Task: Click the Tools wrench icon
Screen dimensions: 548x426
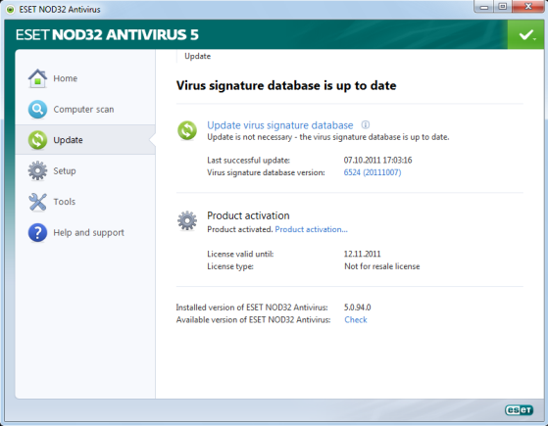Action: pyautogui.click(x=37, y=202)
